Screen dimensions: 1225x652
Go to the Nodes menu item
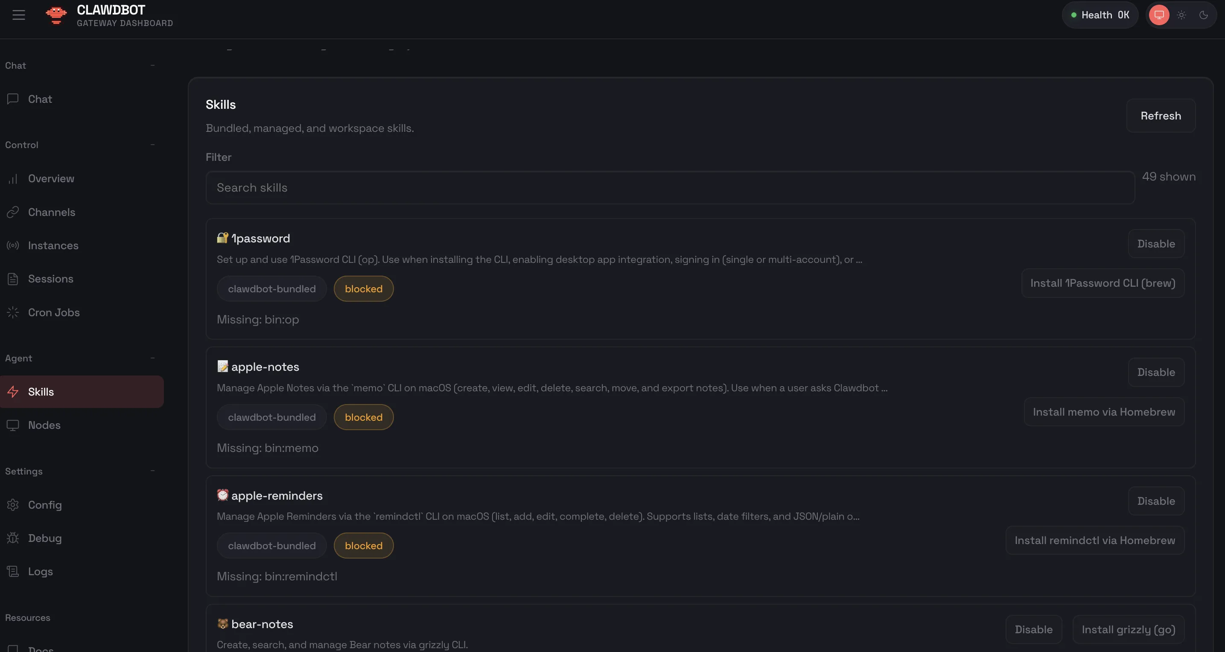(x=44, y=425)
